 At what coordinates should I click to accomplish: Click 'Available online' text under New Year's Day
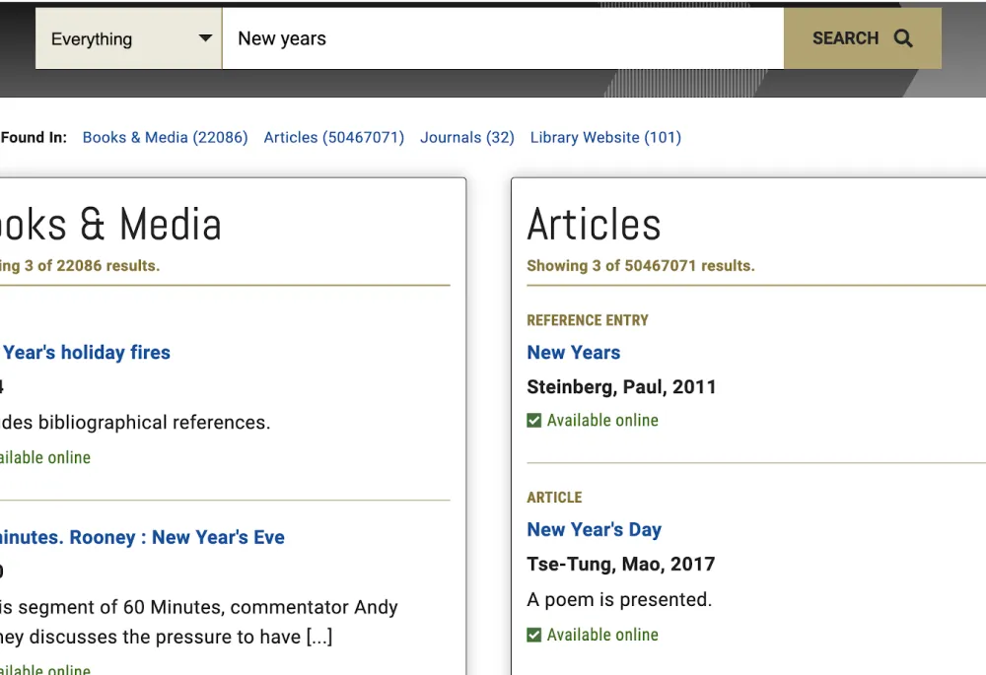[602, 636]
